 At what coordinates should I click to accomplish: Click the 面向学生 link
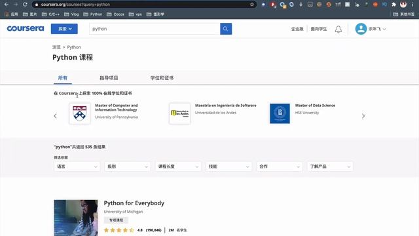click(x=319, y=29)
